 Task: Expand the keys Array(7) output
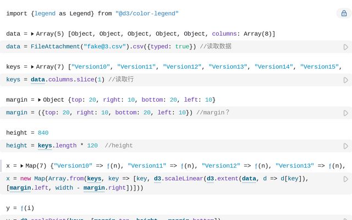click(32, 67)
